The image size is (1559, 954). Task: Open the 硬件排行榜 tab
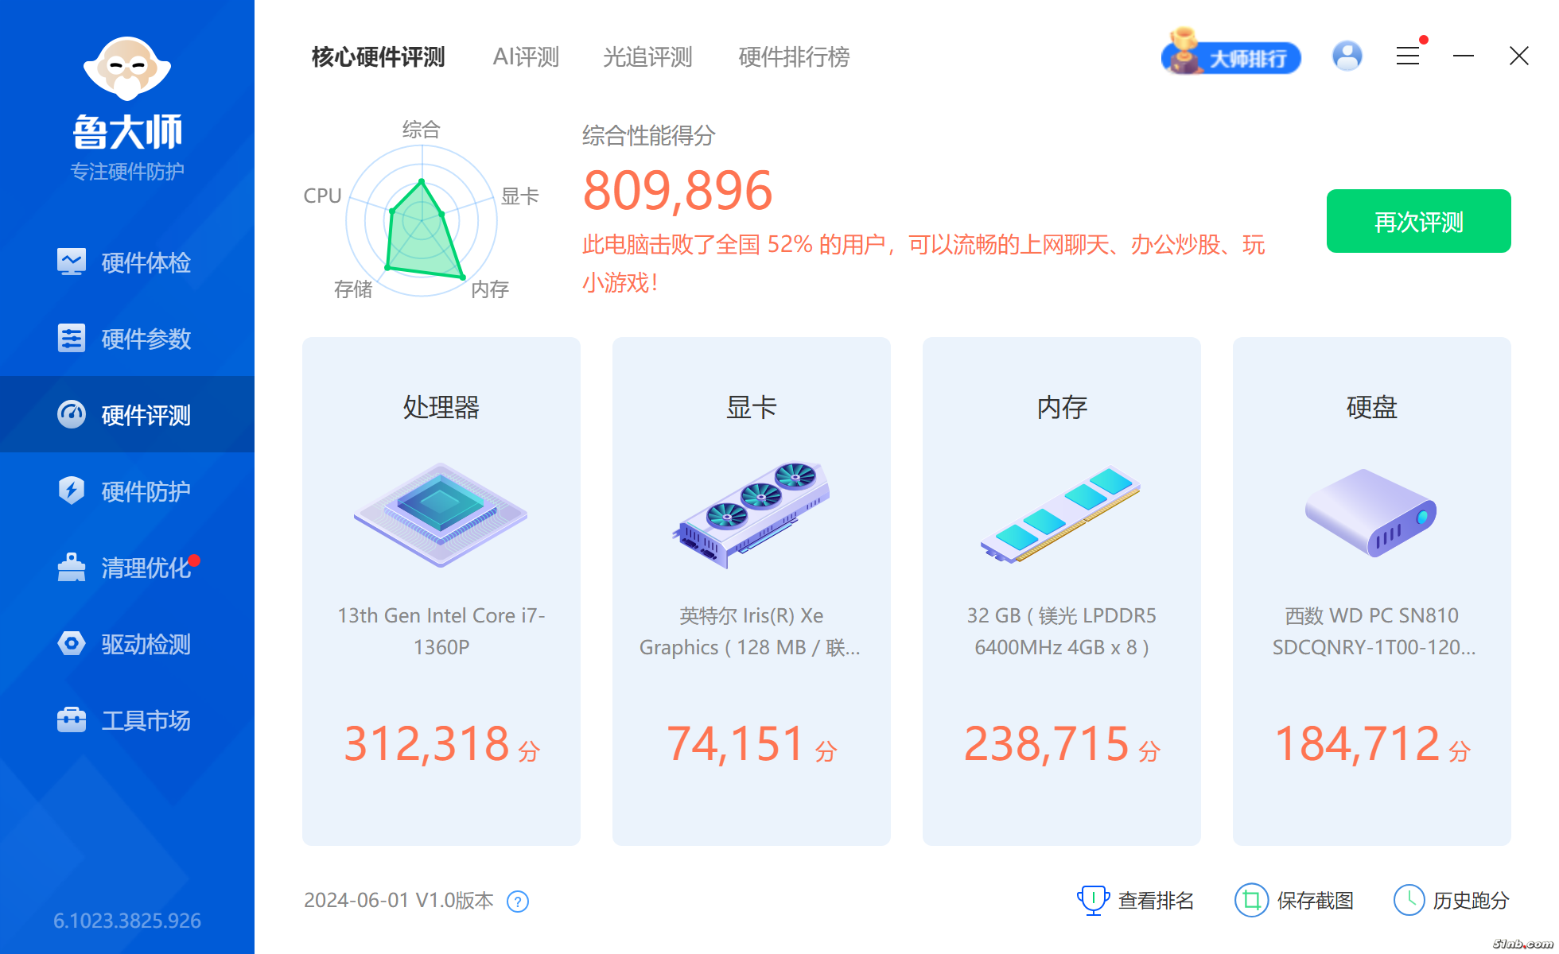794,57
